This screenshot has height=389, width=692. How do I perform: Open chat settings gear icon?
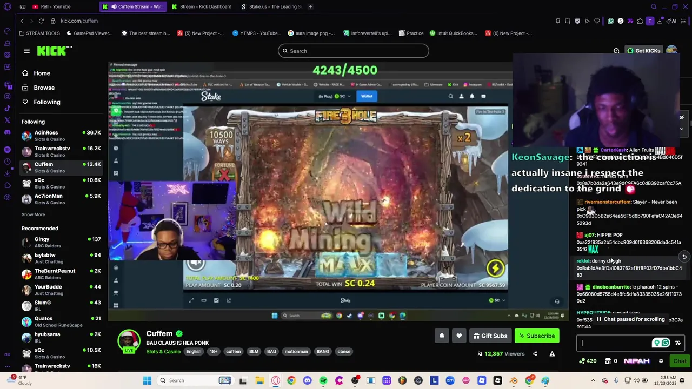[x=661, y=361]
